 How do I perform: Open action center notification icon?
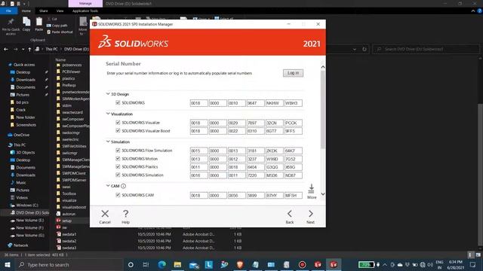(473, 264)
